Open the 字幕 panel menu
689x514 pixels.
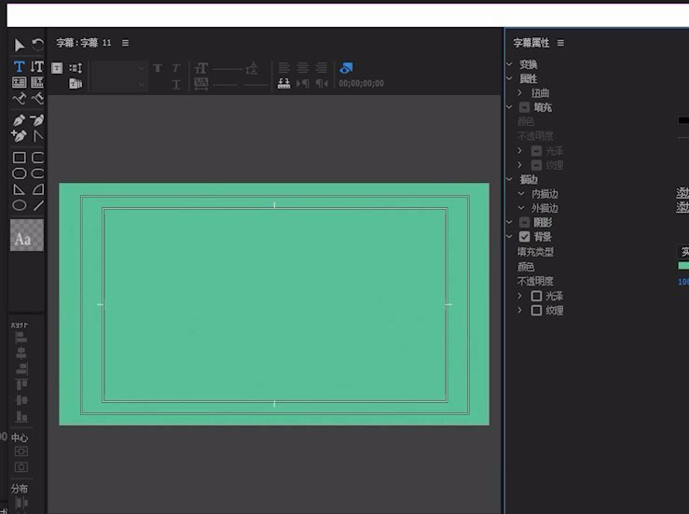(x=125, y=43)
